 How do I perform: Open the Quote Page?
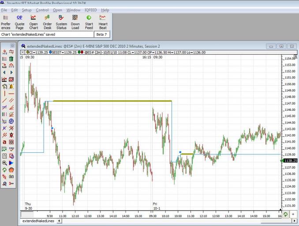(x=19, y=22)
